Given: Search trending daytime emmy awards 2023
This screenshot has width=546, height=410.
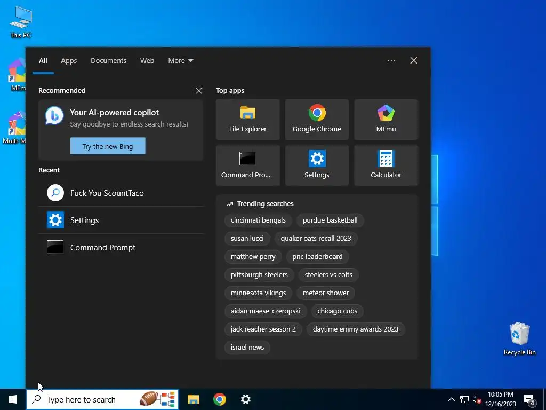Looking at the screenshot, I should point(356,329).
